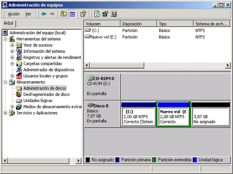The width and height of the screenshot is (233, 174).
Task: Click the Usuarios locales y grupos icon
Action: pos(19,76)
